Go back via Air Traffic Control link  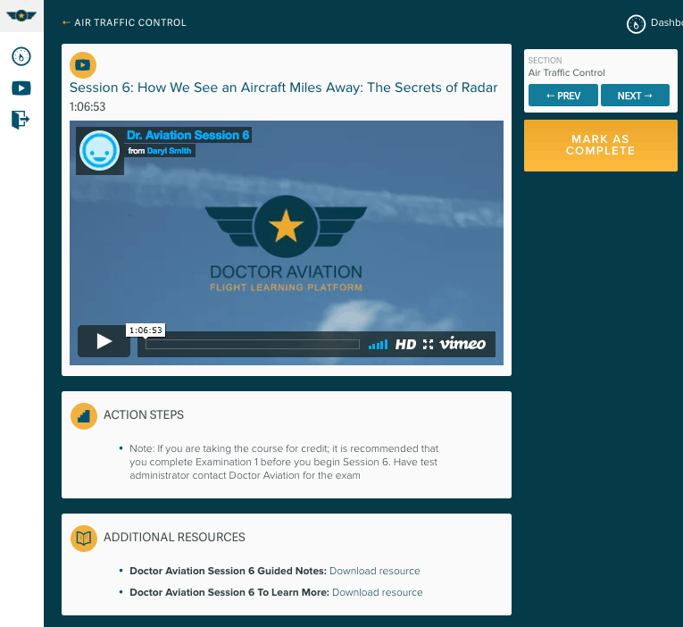click(124, 22)
